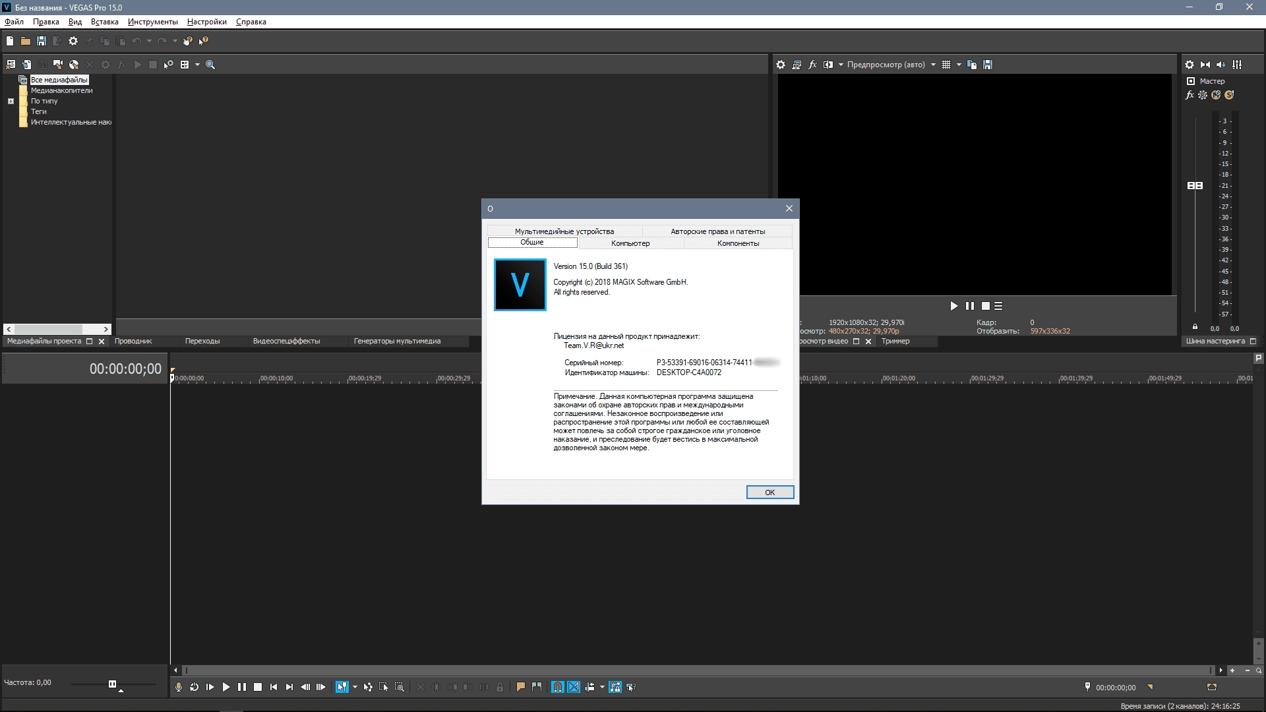Click Play from start in transport bar
This screenshot has height=712, width=1266.
pyautogui.click(x=210, y=687)
